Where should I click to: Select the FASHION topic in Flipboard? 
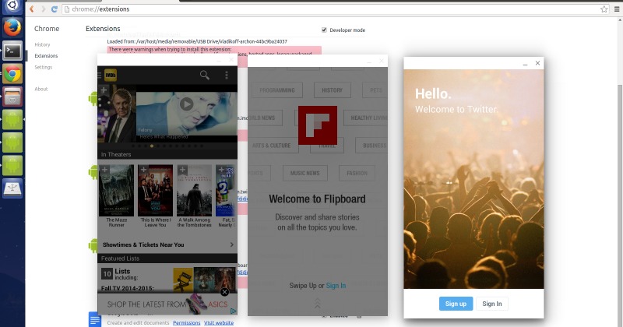point(357,173)
